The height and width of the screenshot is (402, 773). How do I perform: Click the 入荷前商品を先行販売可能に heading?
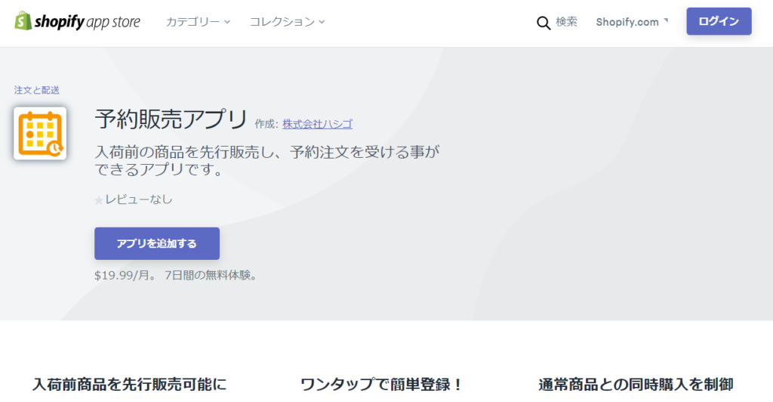[x=130, y=385]
